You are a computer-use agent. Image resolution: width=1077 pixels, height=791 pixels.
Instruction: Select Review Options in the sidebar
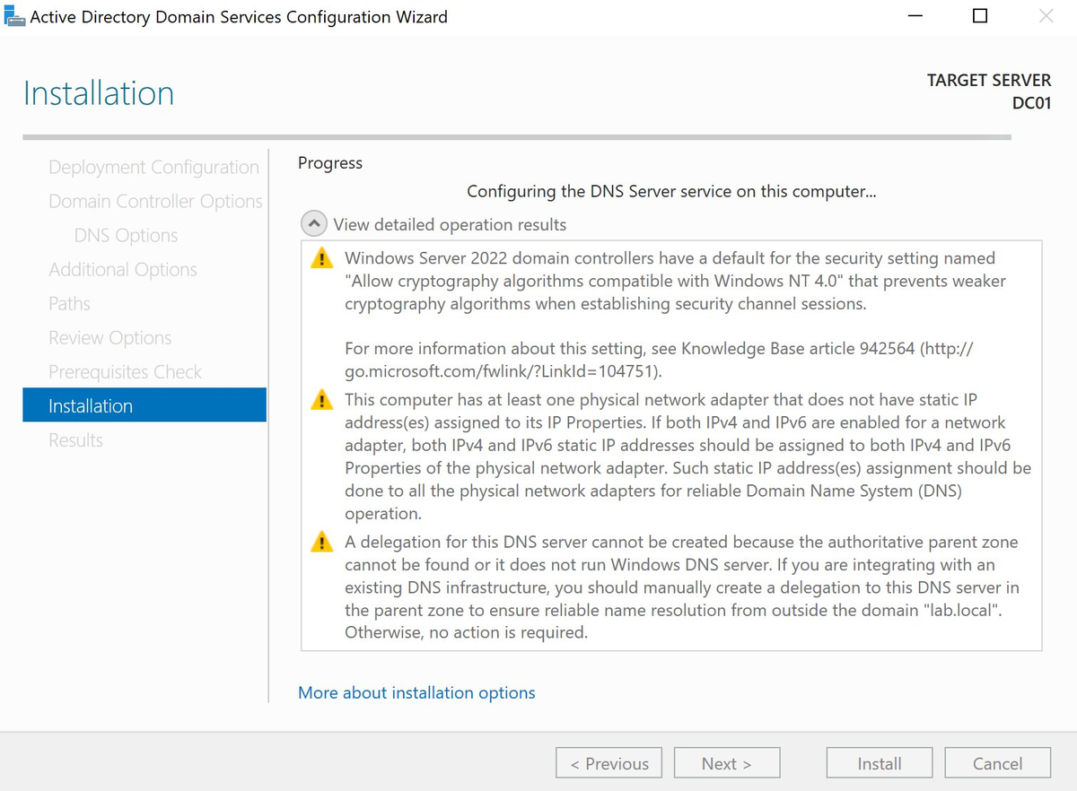[x=109, y=337]
